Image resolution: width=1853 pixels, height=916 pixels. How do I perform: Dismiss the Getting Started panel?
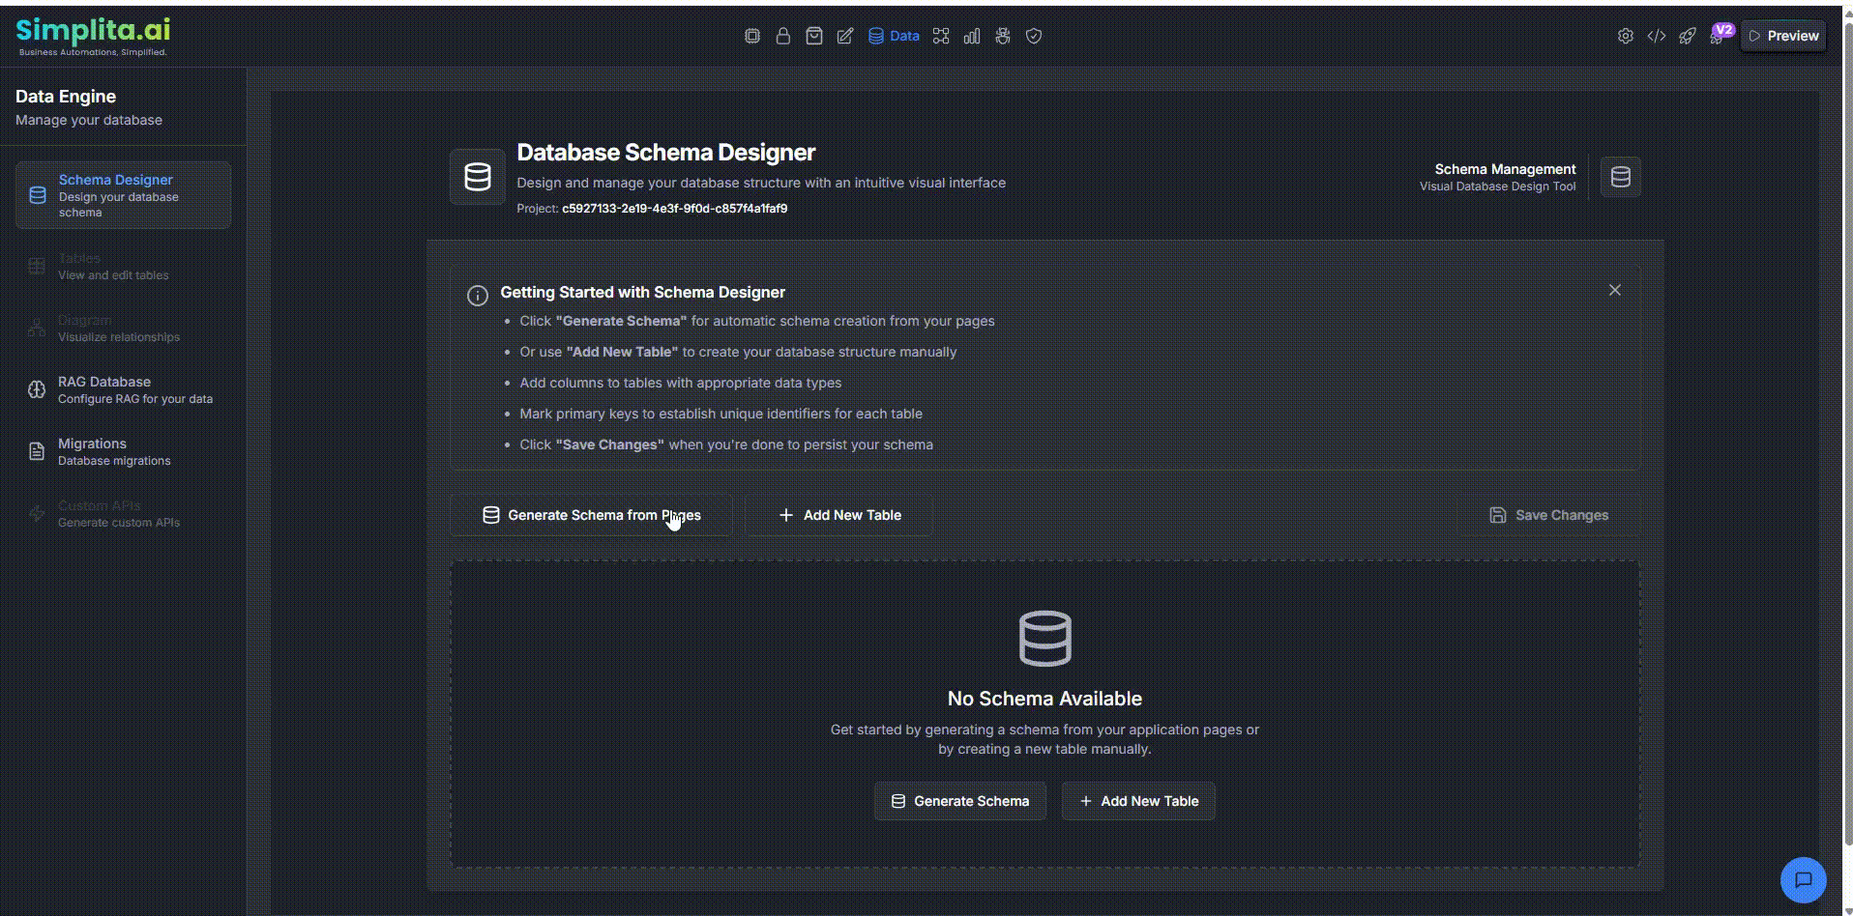pyautogui.click(x=1614, y=289)
